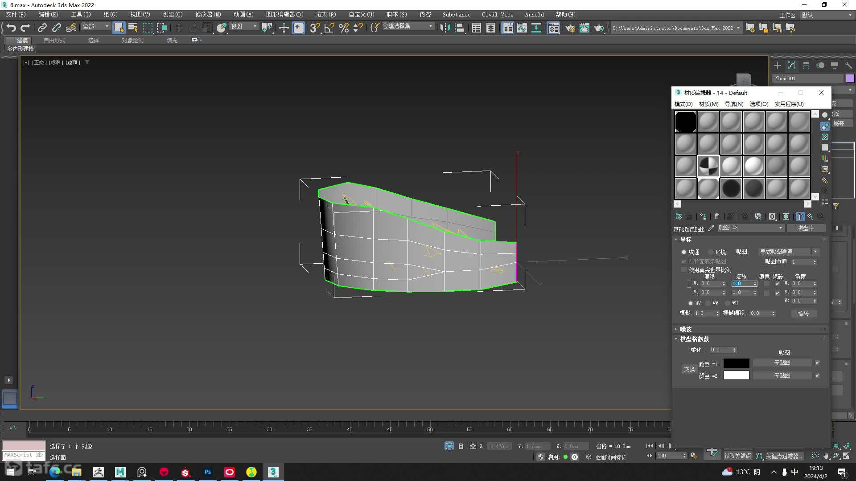The height and width of the screenshot is (481, 856).
Task: Click 无贴图 button for 颜色 #1
Action: (x=782, y=363)
